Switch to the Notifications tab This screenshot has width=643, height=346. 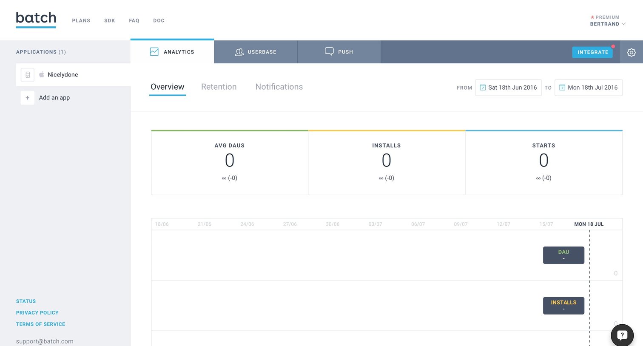pyautogui.click(x=279, y=87)
